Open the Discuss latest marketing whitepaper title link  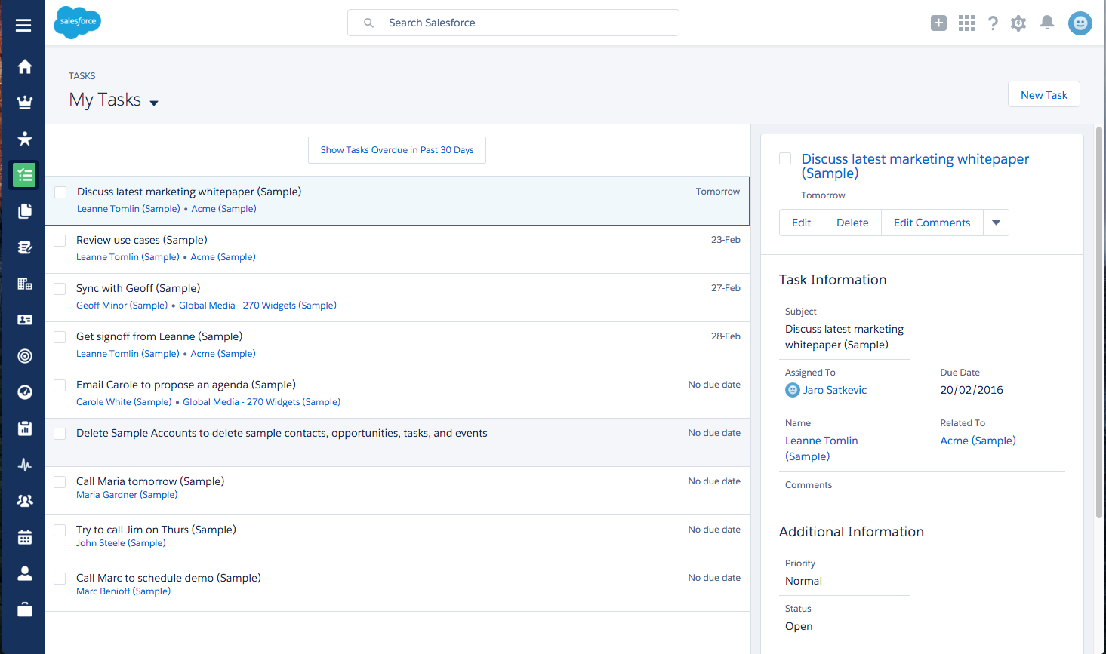point(915,166)
